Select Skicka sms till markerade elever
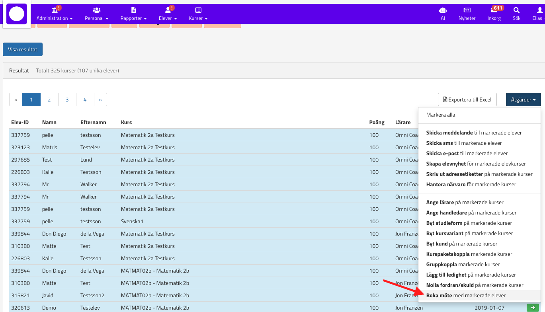Image resolution: width=545 pixels, height=312 pixels. (464, 143)
